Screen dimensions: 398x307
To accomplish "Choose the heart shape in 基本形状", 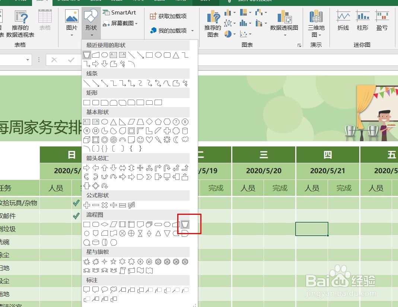I will point(149,140).
